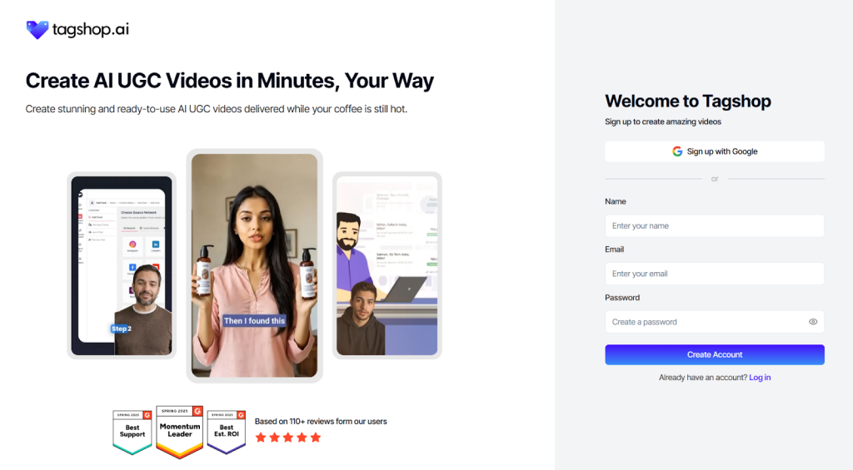Open the laptop illustration video preview
The height and width of the screenshot is (470, 853).
(387, 265)
